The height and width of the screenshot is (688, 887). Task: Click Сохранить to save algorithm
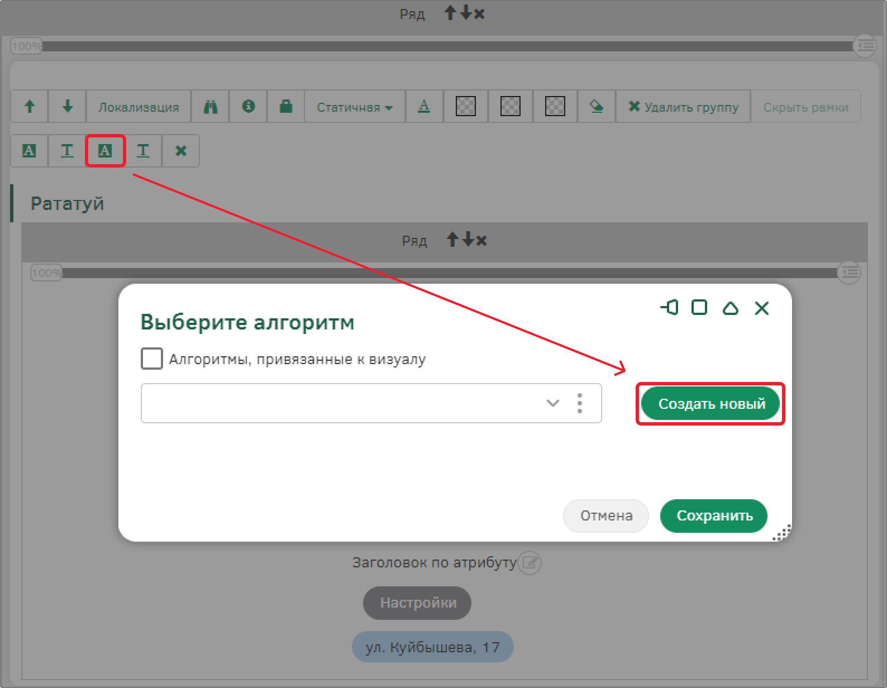coord(714,515)
